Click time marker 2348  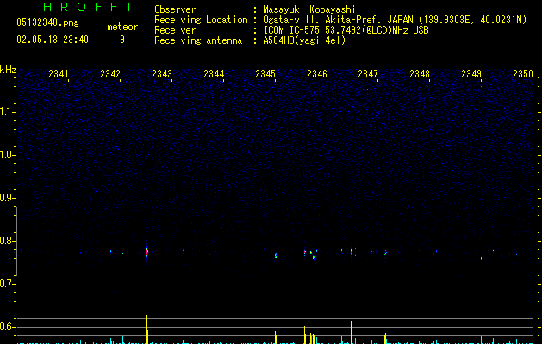[x=420, y=73]
